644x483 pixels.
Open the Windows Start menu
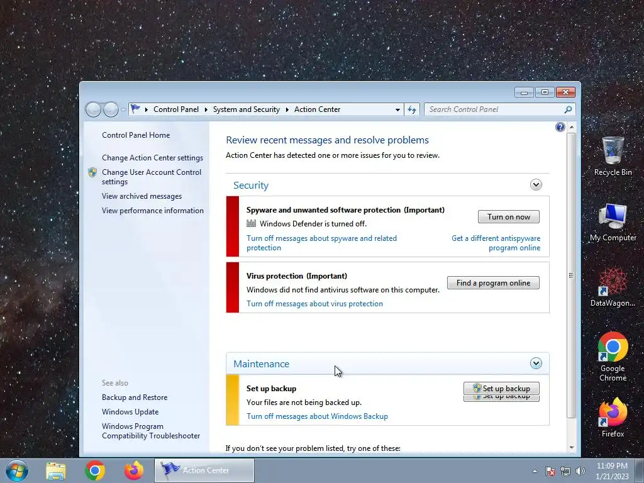[17, 470]
